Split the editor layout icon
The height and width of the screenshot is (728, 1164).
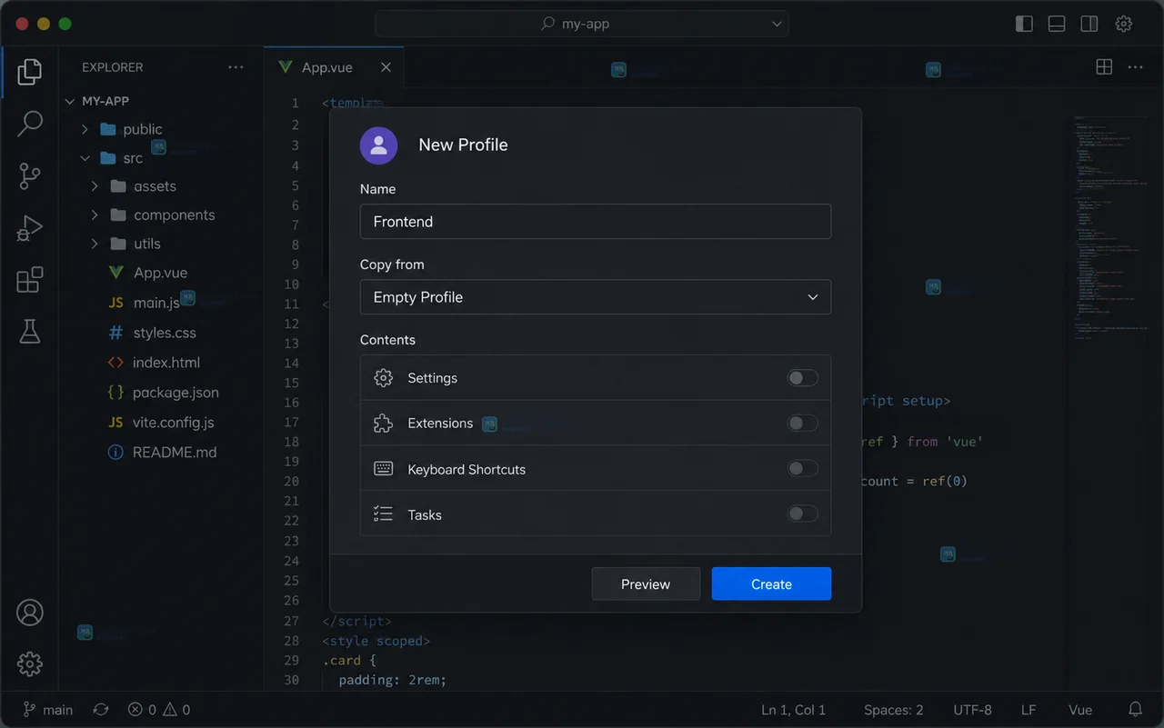point(1104,67)
